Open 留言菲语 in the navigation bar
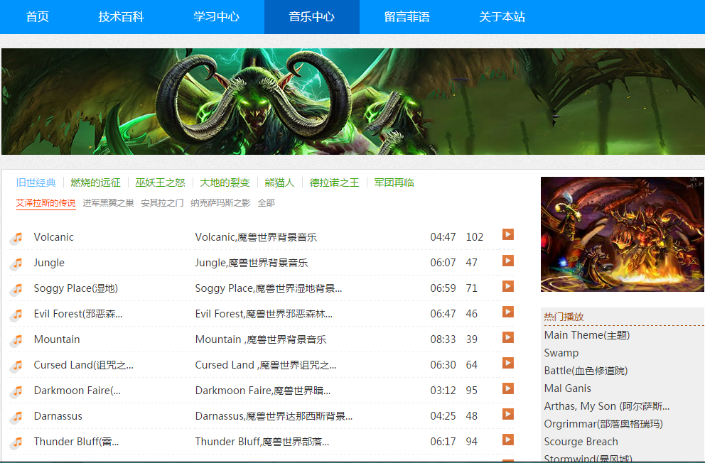Viewport: 705px width, 463px height. [407, 17]
